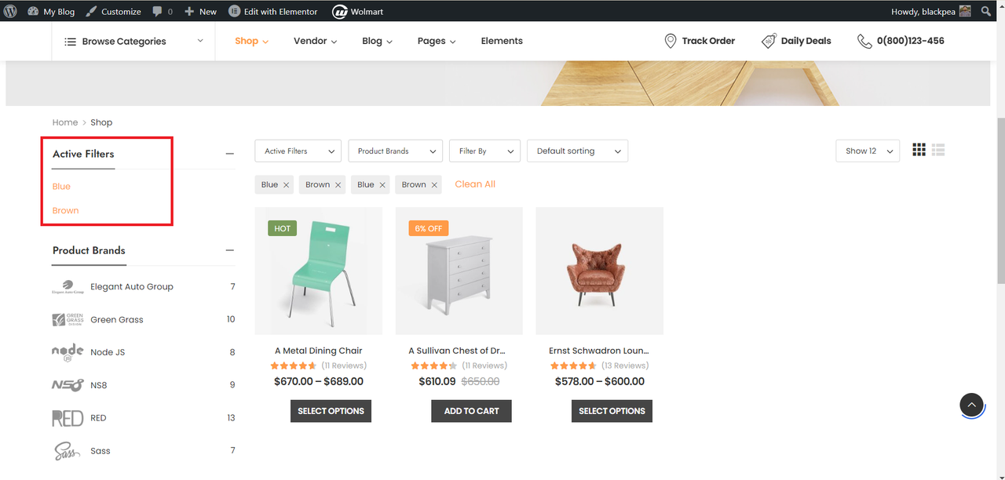The height and width of the screenshot is (480, 1005).
Task: Open the My Blog dashboard link
Action: point(51,11)
